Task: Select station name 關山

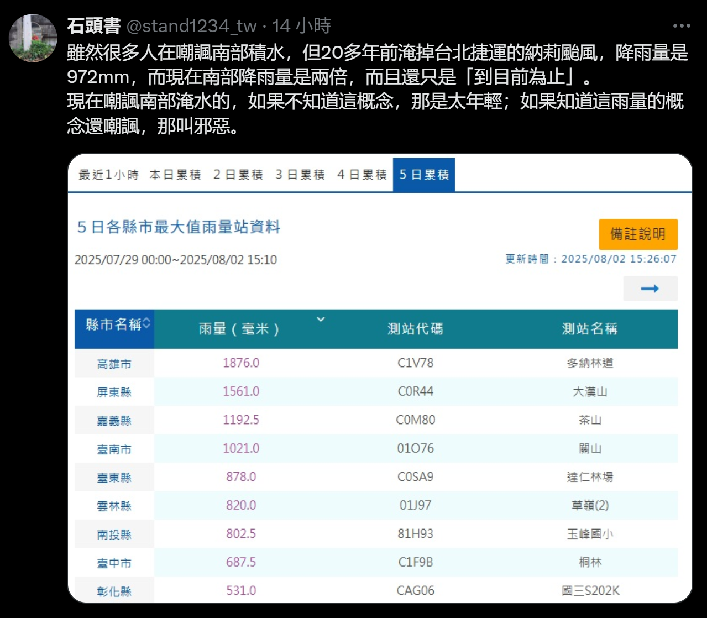Action: (x=590, y=449)
